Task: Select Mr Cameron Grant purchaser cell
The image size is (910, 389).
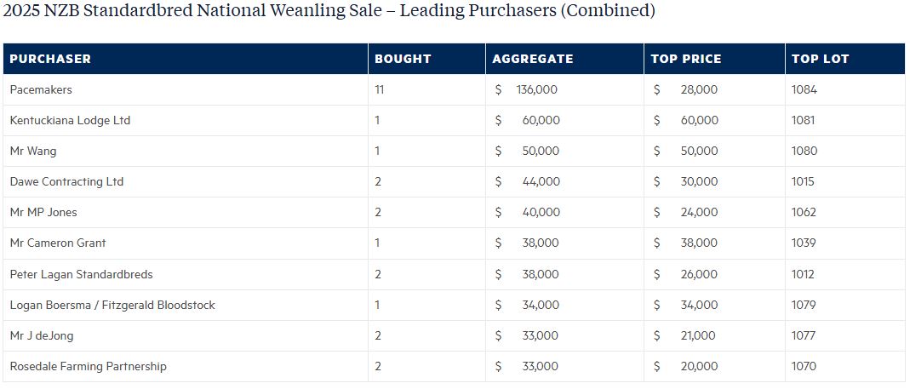Action: click(58, 243)
